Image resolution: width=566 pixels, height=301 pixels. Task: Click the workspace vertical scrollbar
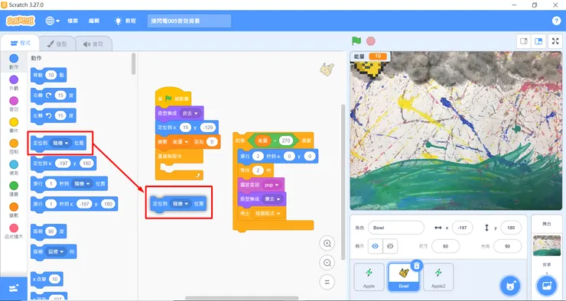point(343,182)
